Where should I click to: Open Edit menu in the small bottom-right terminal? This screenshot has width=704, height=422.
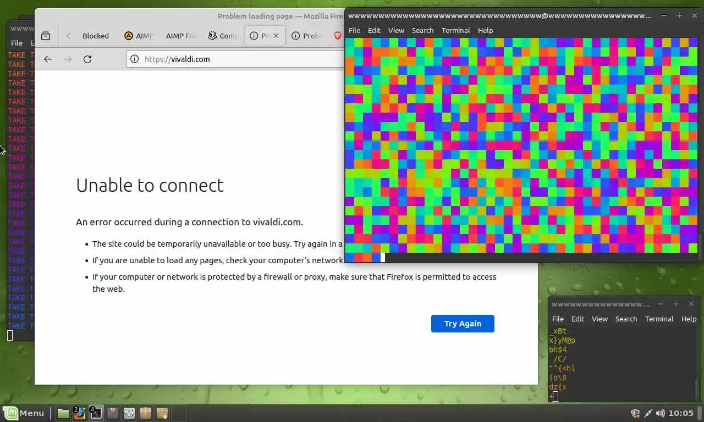577,319
